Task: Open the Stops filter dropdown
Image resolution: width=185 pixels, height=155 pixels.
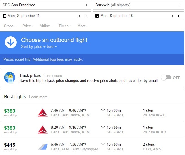Action: pos(10,26)
